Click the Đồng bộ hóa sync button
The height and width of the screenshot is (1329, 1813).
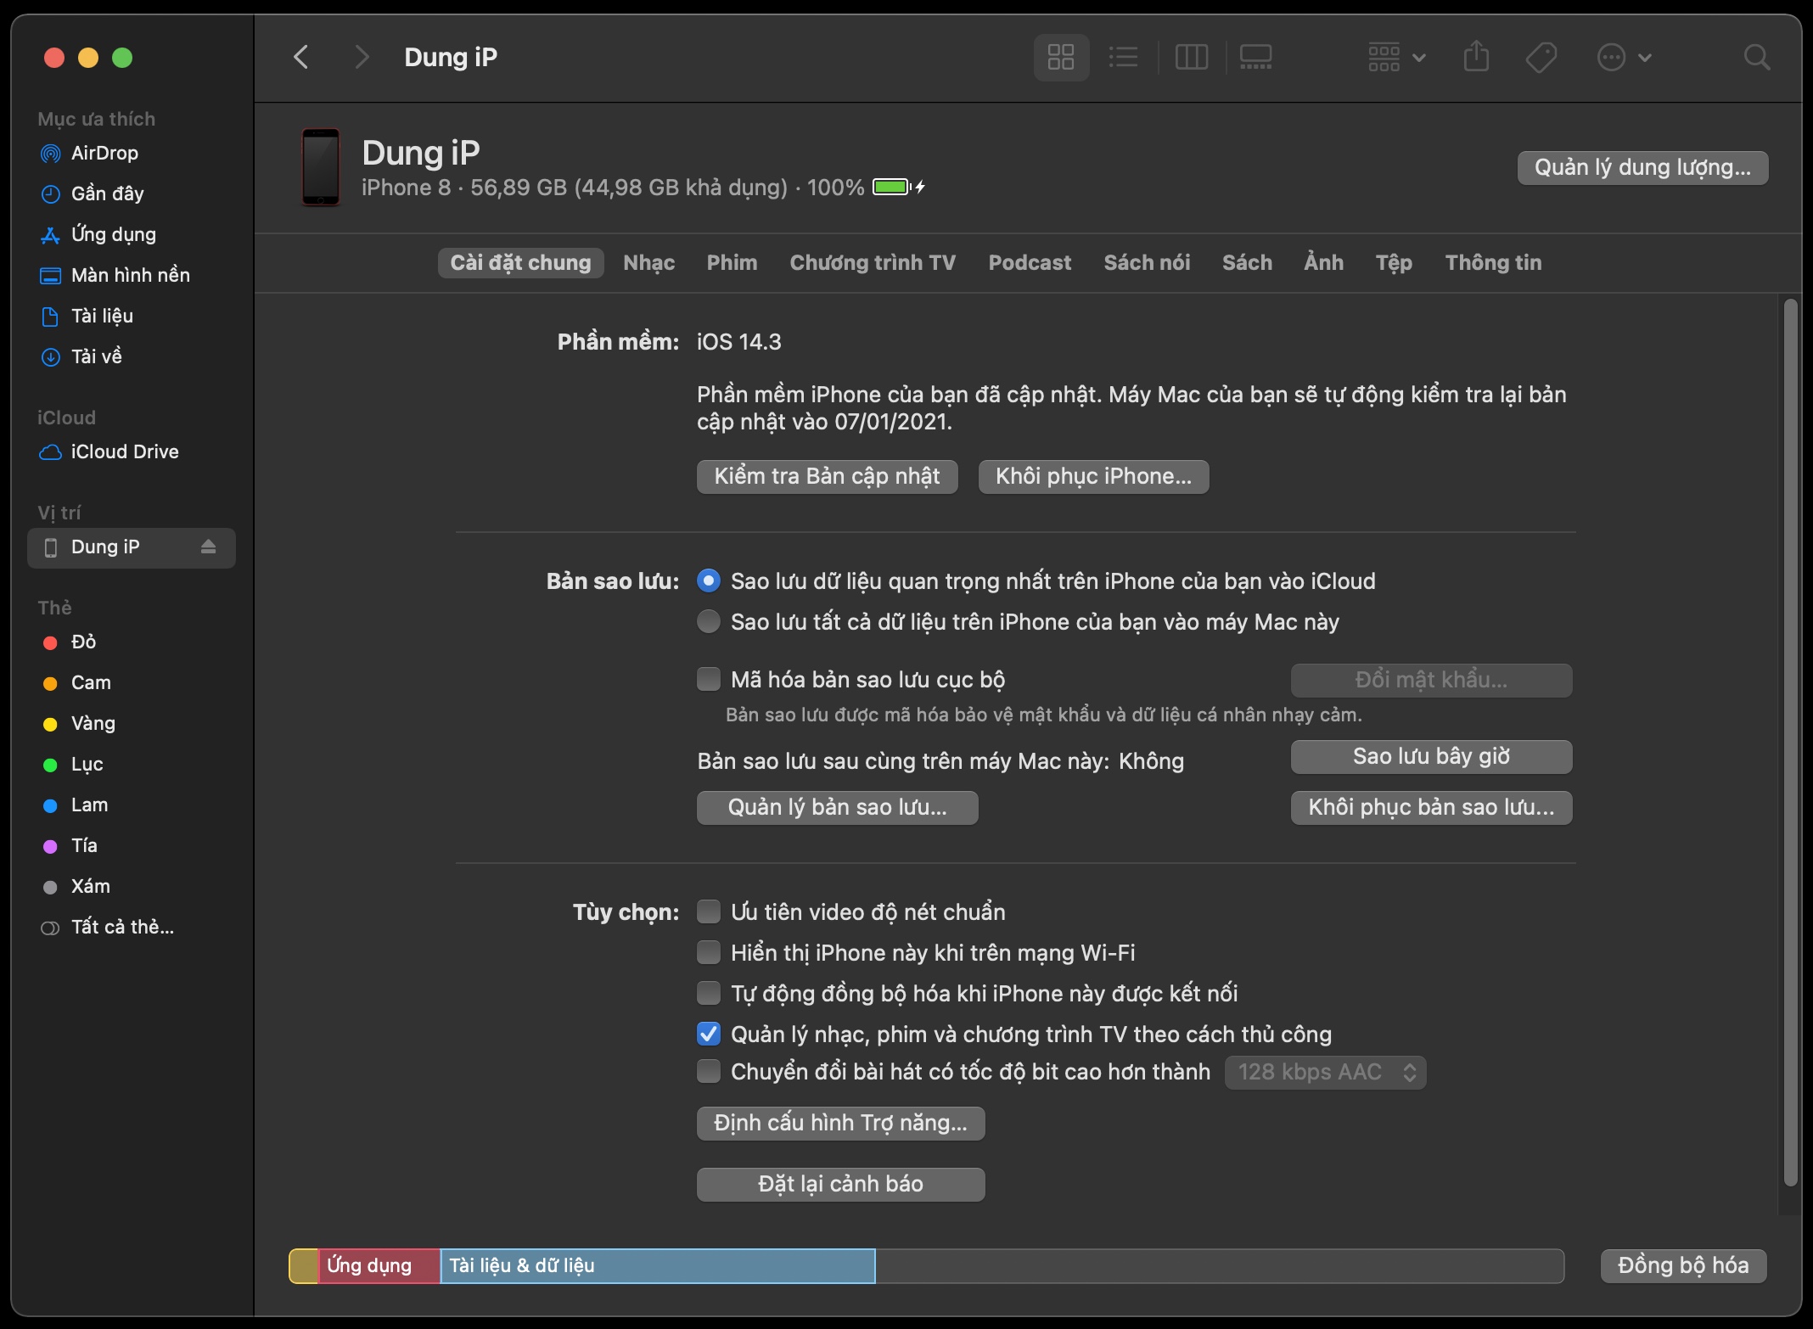coord(1683,1266)
